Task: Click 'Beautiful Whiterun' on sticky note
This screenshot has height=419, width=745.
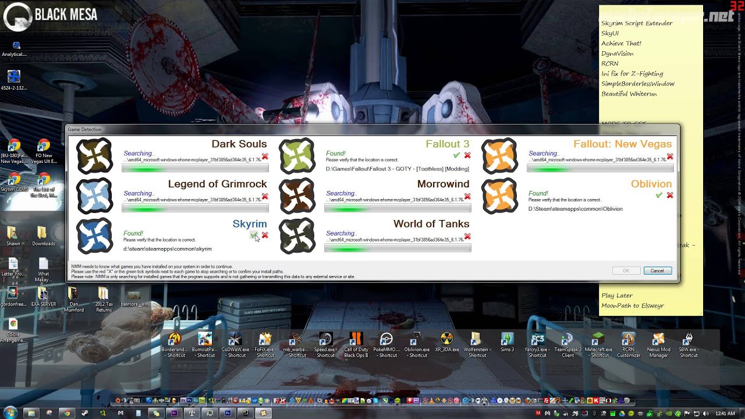Action: pos(629,94)
